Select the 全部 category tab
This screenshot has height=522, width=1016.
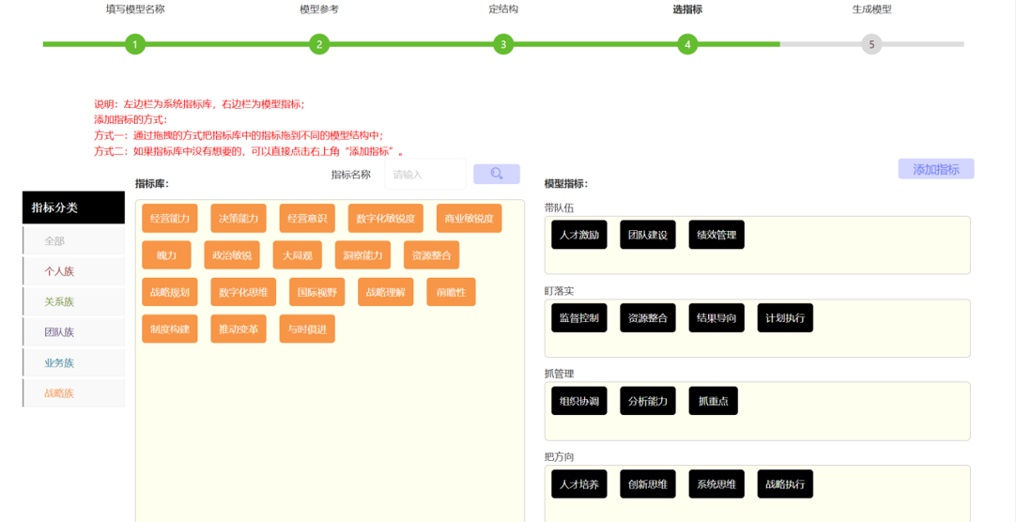[x=74, y=241]
